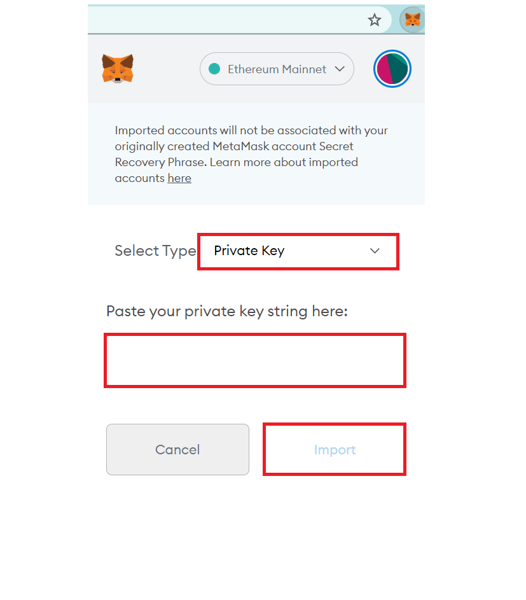The width and height of the screenshot is (526, 600).
Task: Click the 'Select Type' label
Action: (155, 251)
